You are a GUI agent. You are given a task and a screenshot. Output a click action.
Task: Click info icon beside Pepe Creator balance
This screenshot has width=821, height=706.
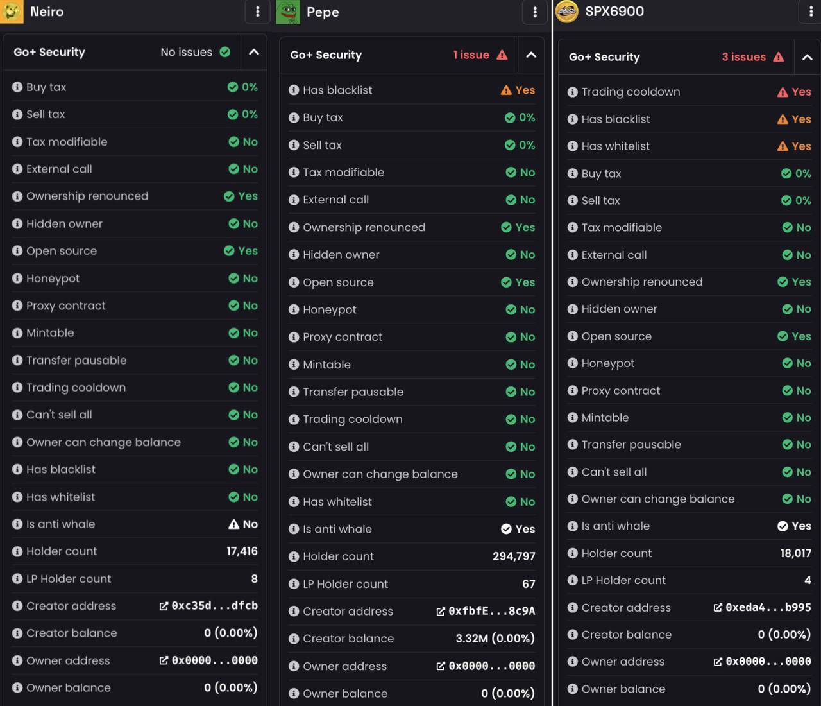294,639
